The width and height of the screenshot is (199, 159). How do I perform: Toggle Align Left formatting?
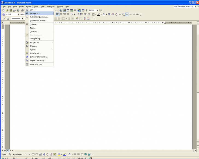pyautogui.click(x=57, y=14)
